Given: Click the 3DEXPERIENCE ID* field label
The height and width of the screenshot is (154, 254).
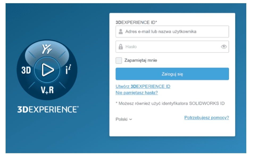Looking at the screenshot, I should pos(136,22).
